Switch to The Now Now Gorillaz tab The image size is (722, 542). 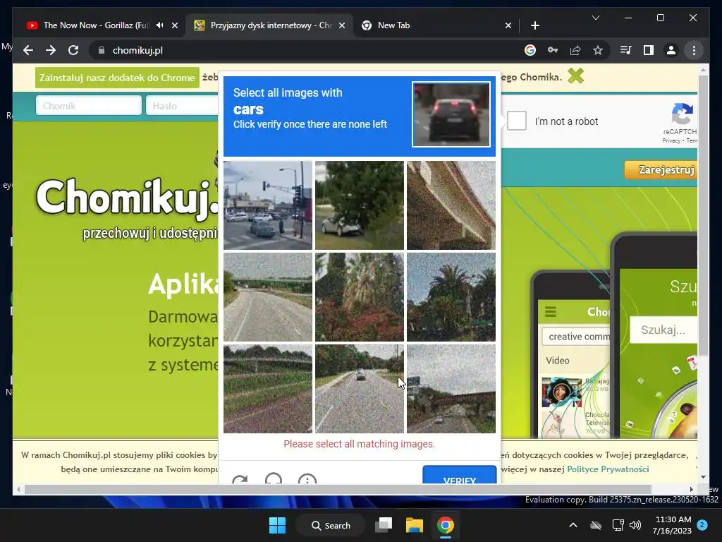[x=95, y=25]
